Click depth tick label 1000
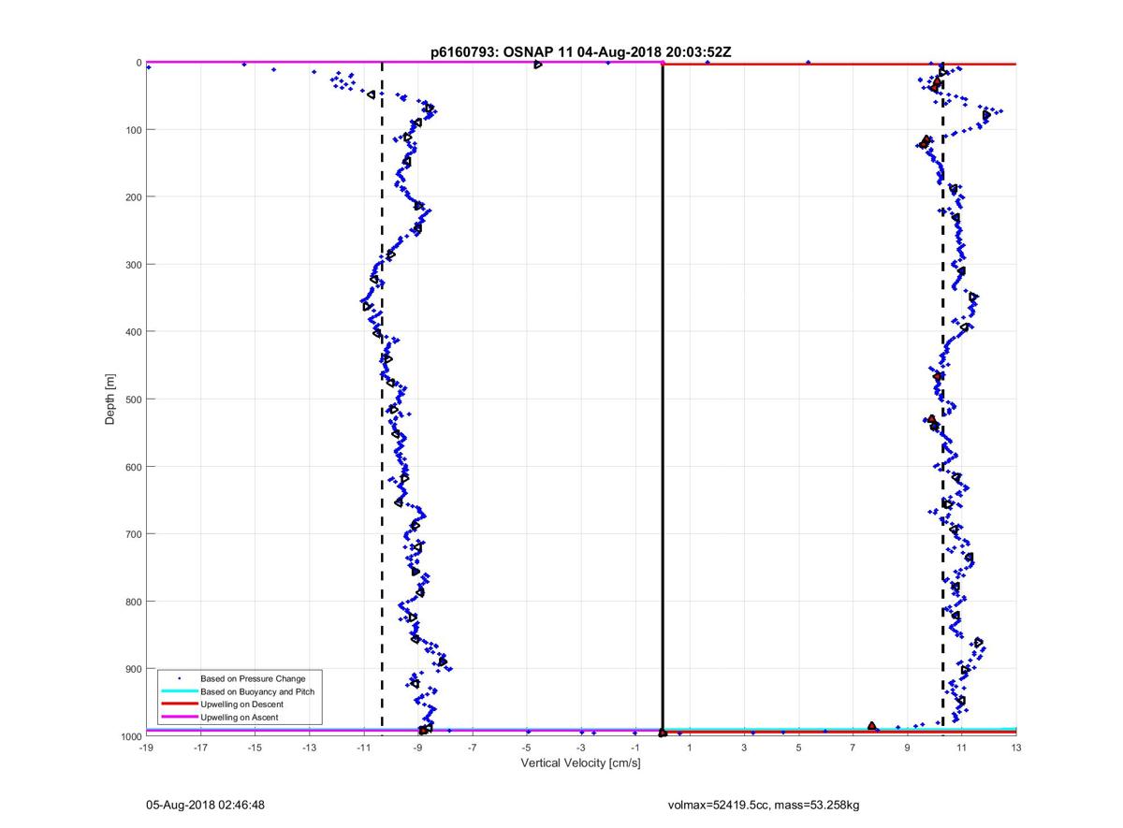Image resolution: width=1123 pixels, height=828 pixels. (130, 736)
